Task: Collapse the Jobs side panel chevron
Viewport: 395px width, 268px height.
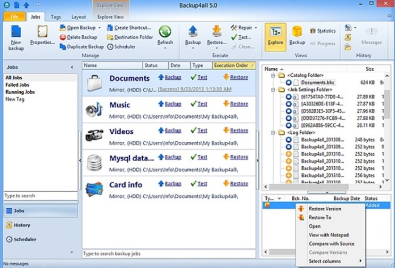Action: (x=72, y=67)
